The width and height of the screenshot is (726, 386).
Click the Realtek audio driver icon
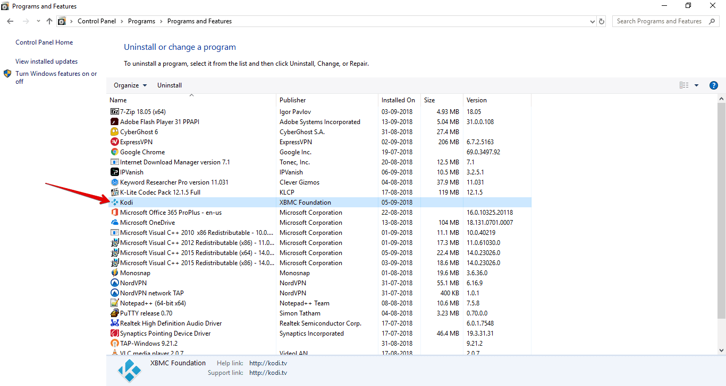click(x=114, y=323)
